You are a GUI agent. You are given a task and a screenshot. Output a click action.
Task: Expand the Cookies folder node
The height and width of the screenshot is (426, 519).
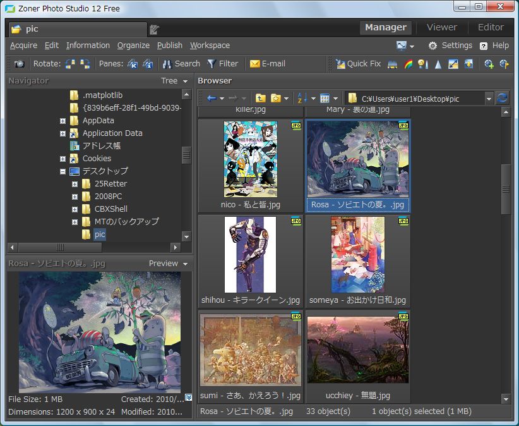63,159
